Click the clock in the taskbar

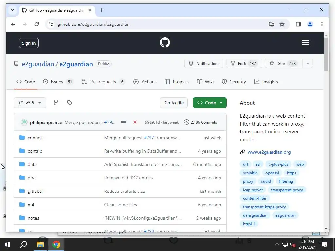pos(307,244)
